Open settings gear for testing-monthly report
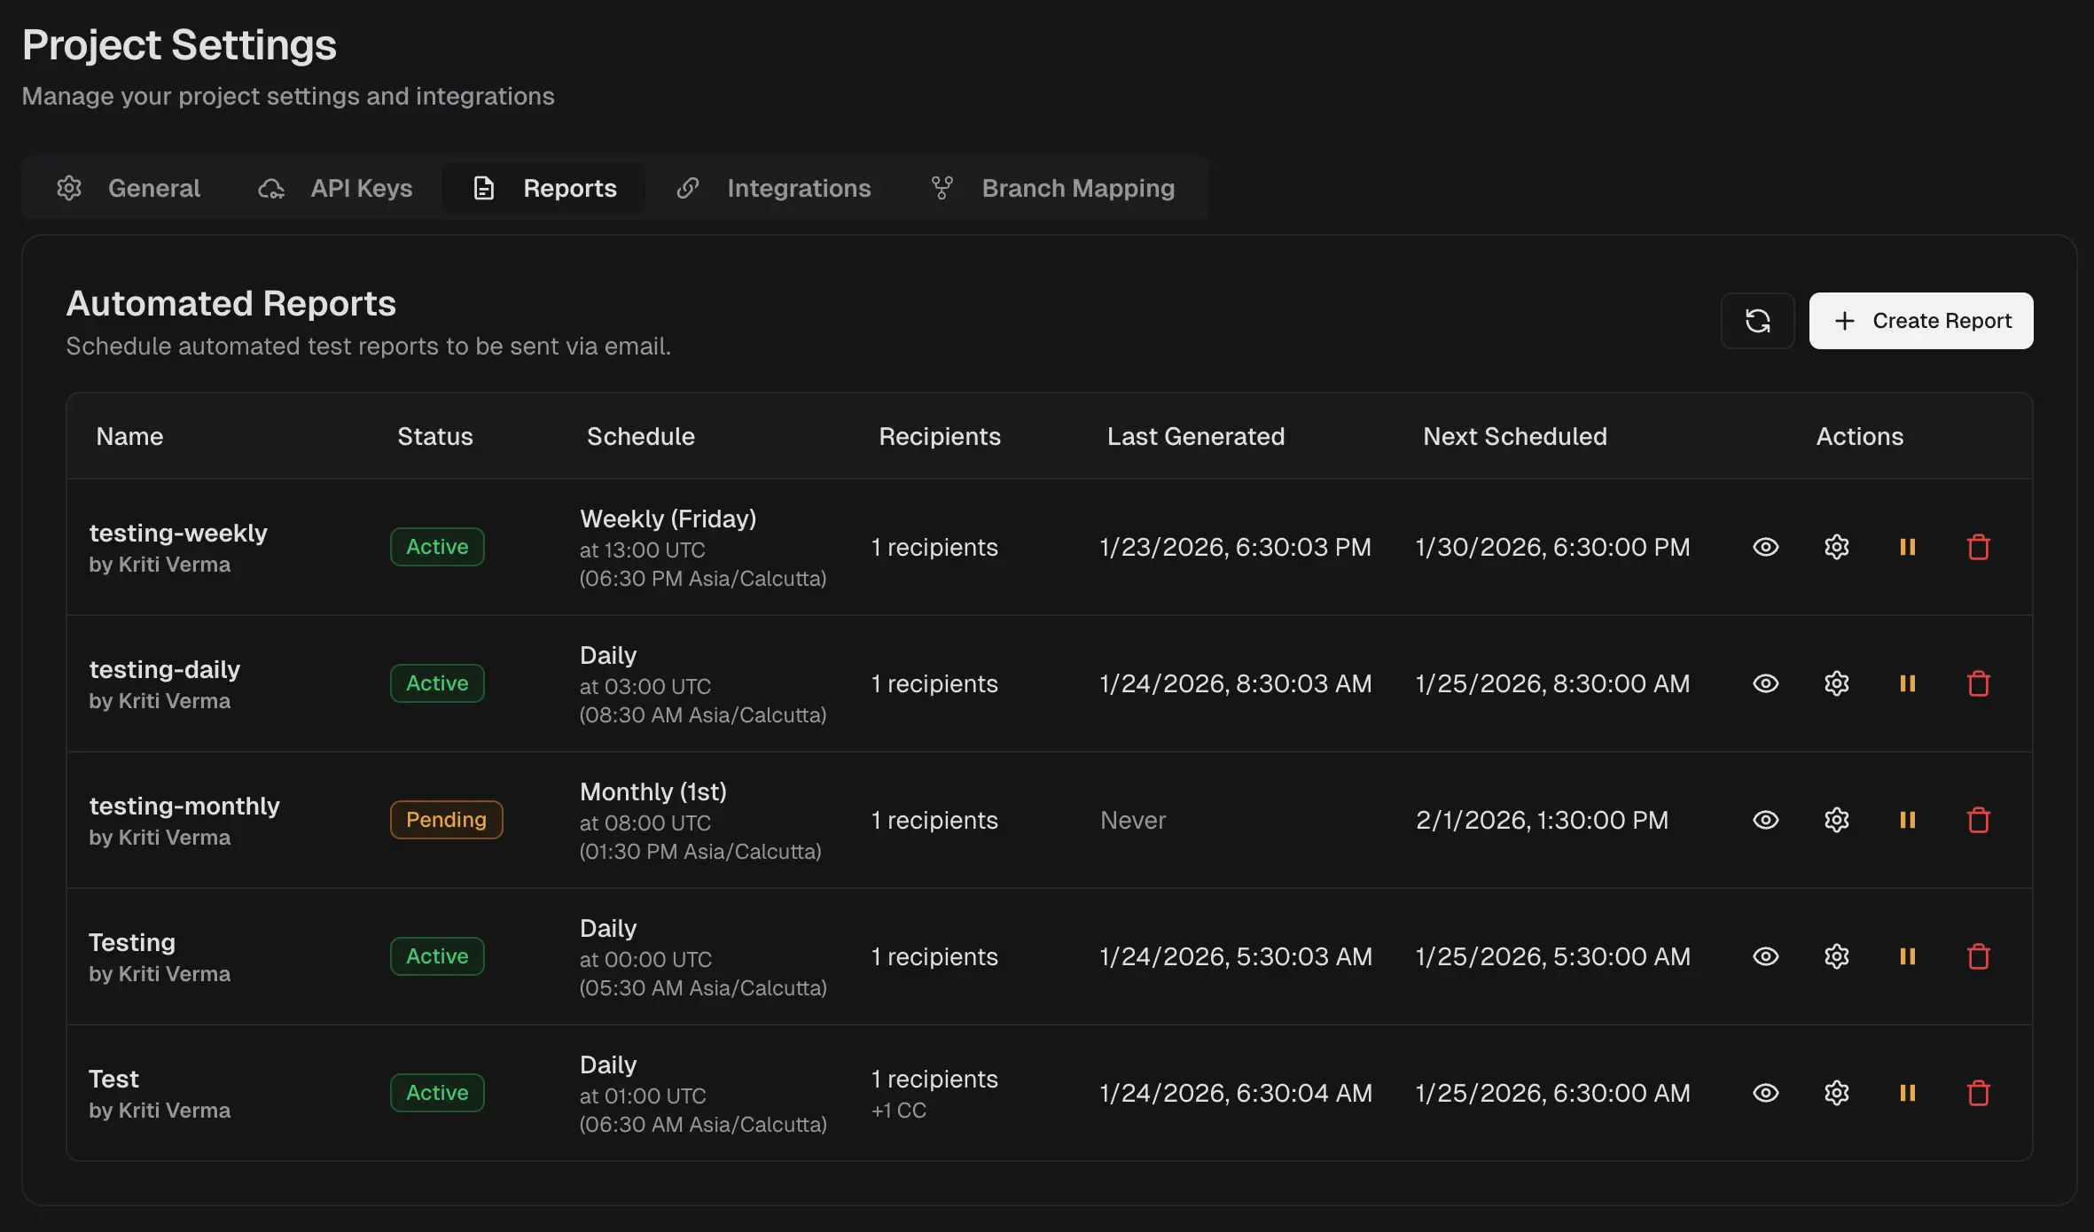This screenshot has width=2094, height=1232. tap(1836, 820)
